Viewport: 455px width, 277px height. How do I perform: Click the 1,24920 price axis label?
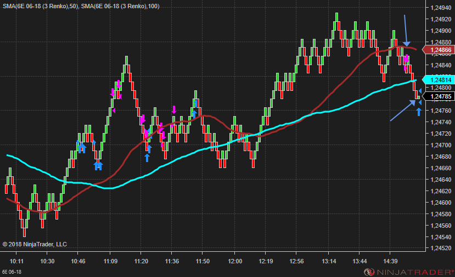point(441,19)
